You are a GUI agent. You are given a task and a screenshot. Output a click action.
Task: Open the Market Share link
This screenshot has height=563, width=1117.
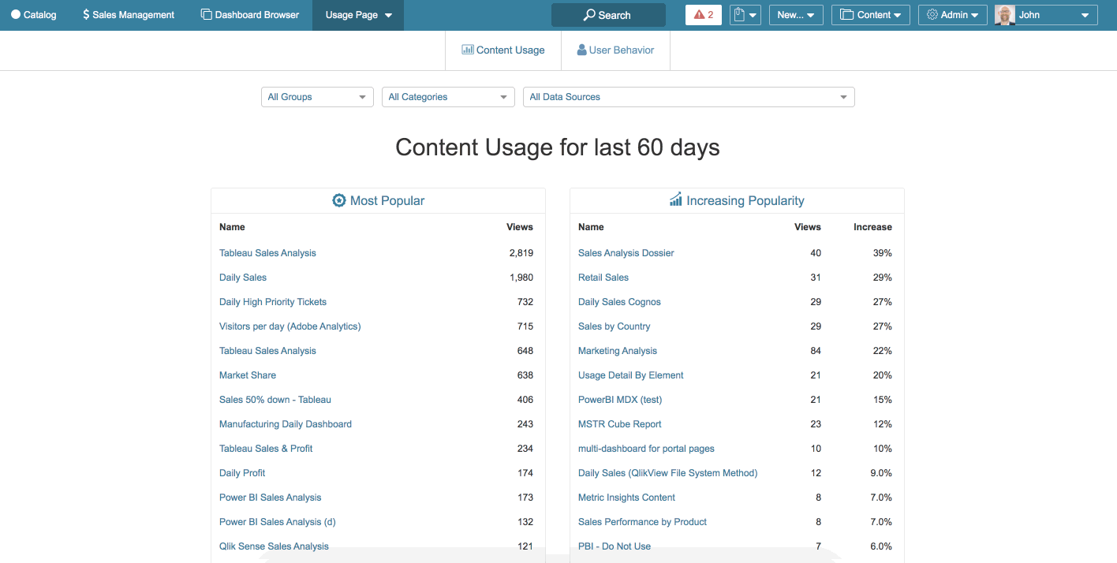[x=248, y=375]
